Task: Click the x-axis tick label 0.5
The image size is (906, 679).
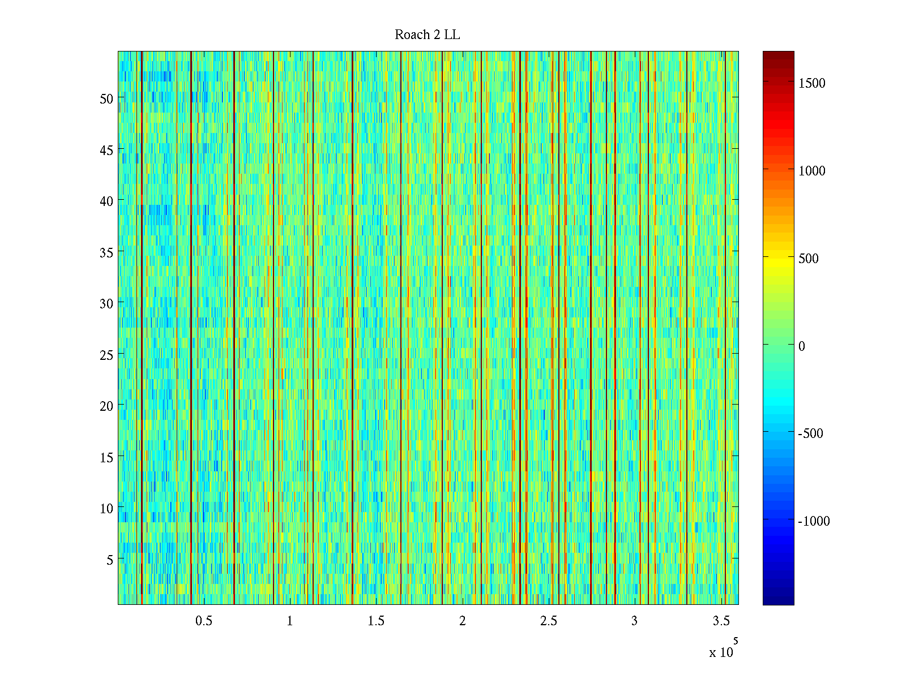Action: 204,621
